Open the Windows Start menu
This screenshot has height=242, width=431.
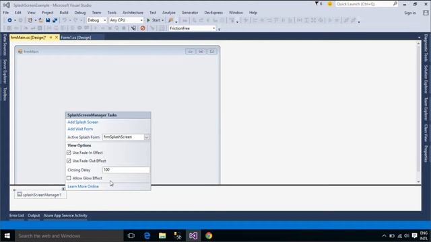[x=7, y=236]
